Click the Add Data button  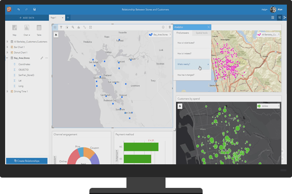(27, 18)
